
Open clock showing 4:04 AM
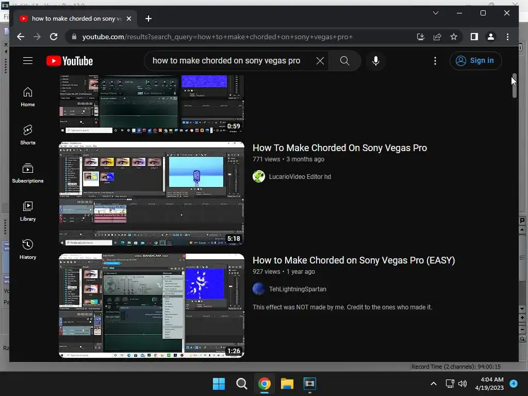(490, 384)
